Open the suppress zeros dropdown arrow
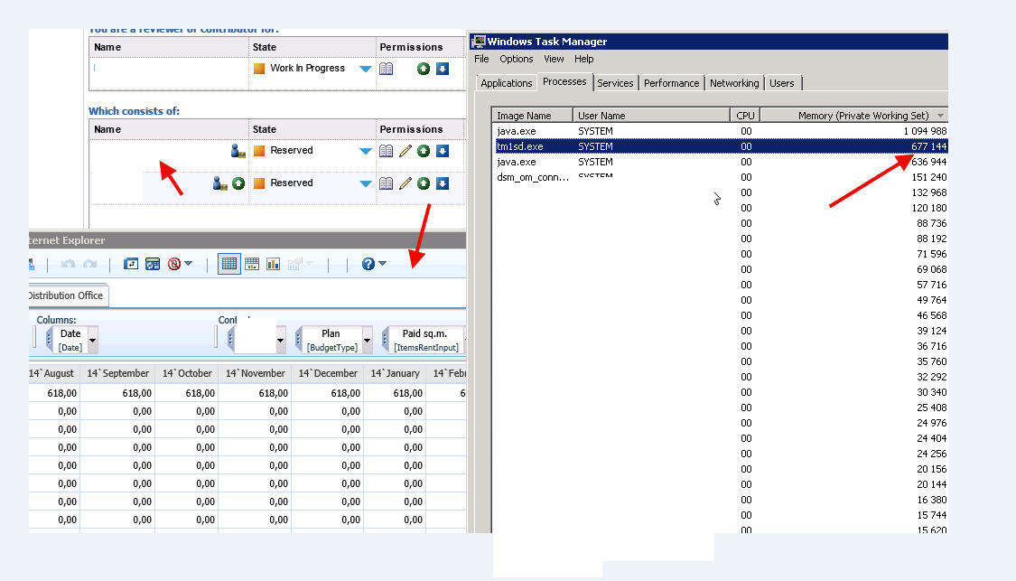 coord(189,263)
